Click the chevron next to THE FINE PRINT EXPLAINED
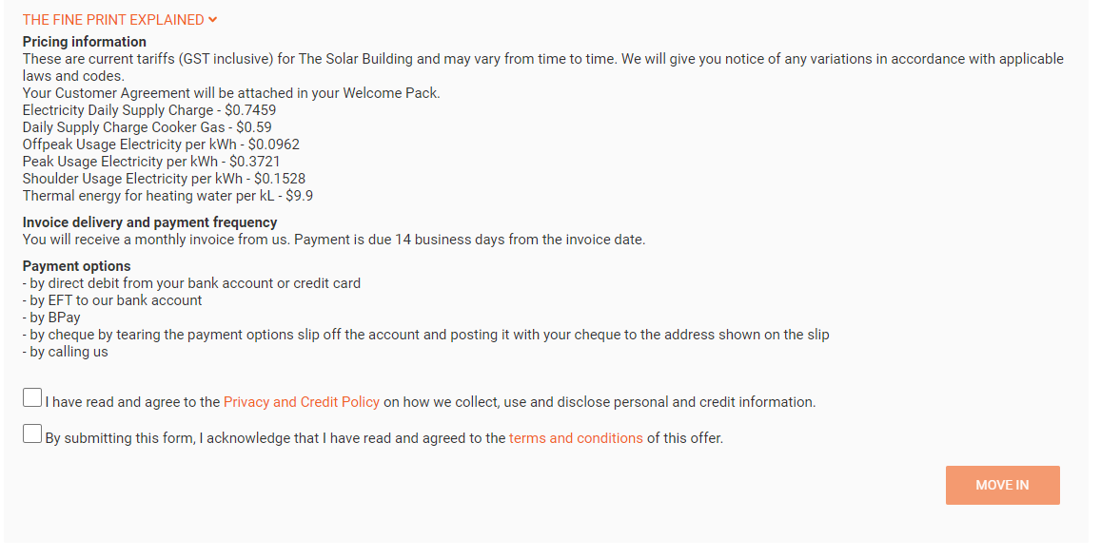The height and width of the screenshot is (558, 1101). 211,19
